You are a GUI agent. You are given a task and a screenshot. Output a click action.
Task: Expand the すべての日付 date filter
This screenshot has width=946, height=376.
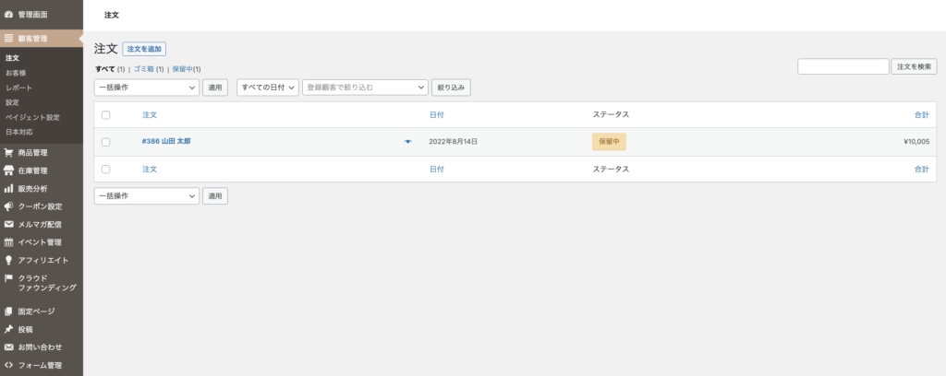point(267,88)
